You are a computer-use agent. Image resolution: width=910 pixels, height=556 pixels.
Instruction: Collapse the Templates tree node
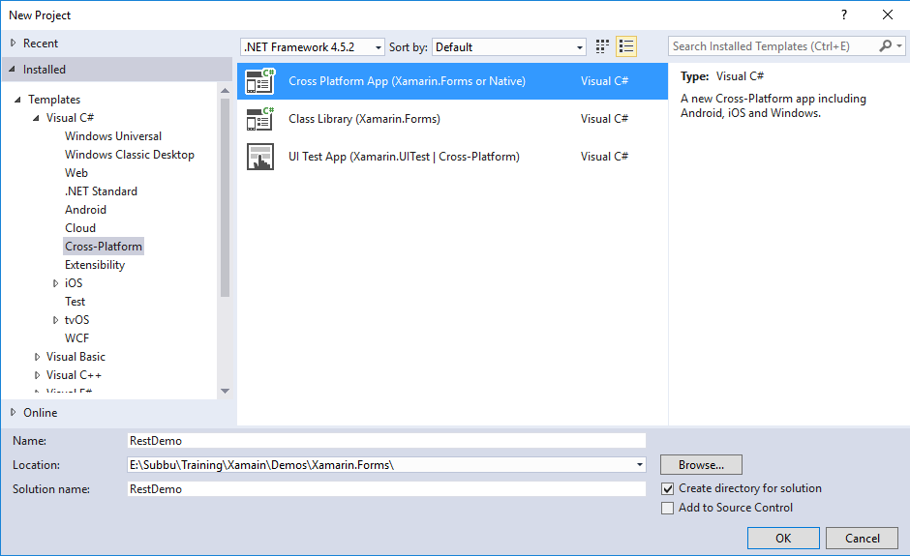(17, 100)
